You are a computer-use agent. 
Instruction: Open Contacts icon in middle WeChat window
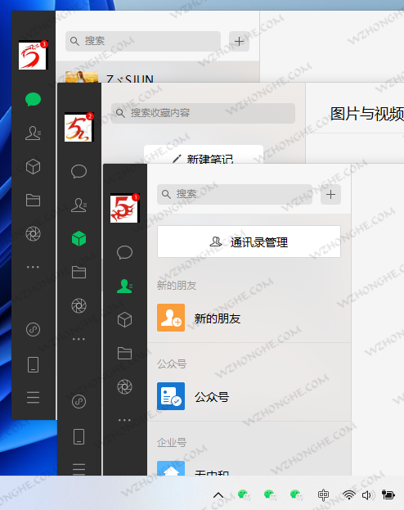point(79,205)
